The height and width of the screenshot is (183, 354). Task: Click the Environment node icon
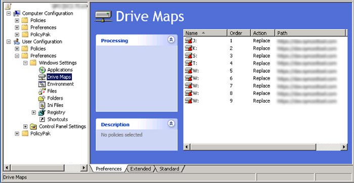pyautogui.click(x=42, y=84)
